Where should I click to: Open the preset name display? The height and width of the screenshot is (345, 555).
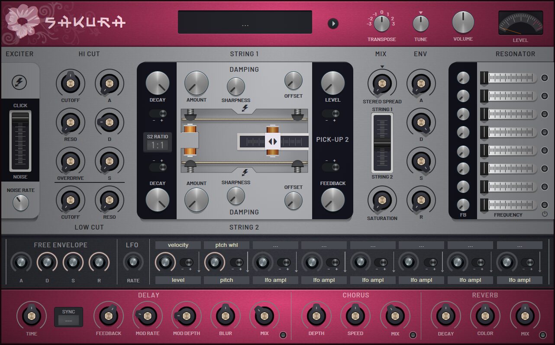point(245,22)
